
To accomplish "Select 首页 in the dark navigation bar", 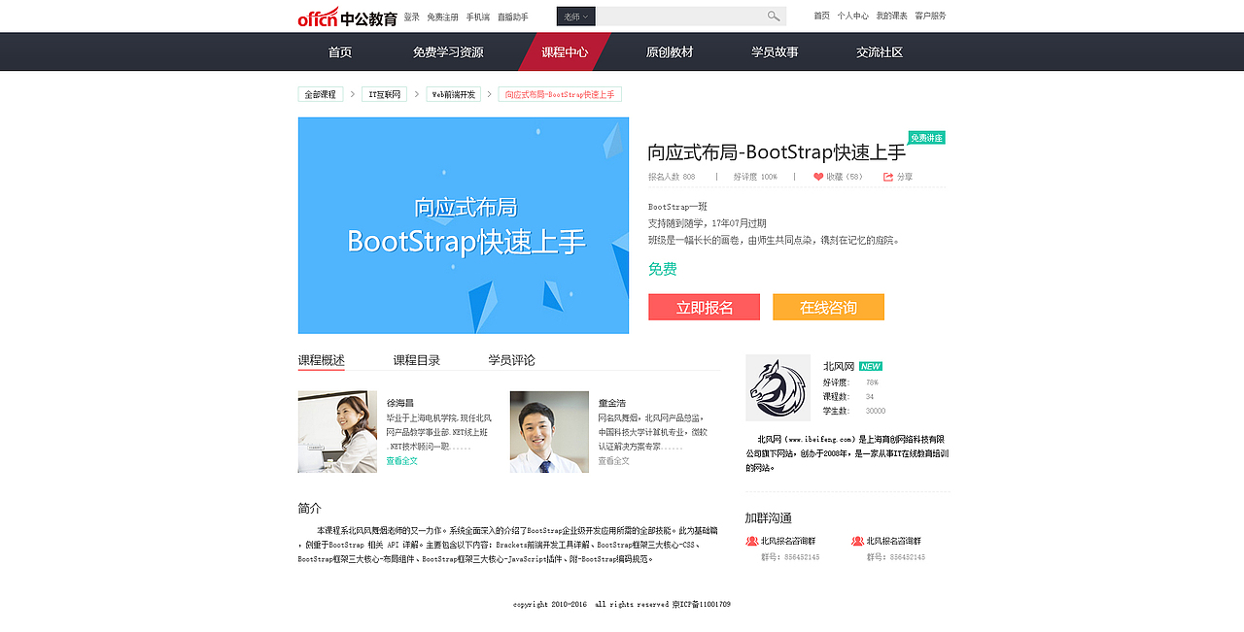I will coord(340,52).
